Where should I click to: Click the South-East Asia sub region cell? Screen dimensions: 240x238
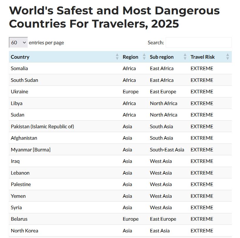click(x=167, y=150)
